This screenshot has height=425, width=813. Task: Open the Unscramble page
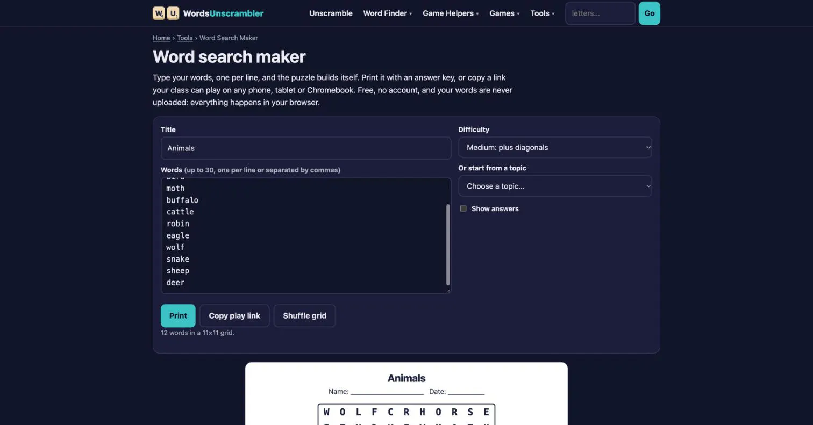331,13
